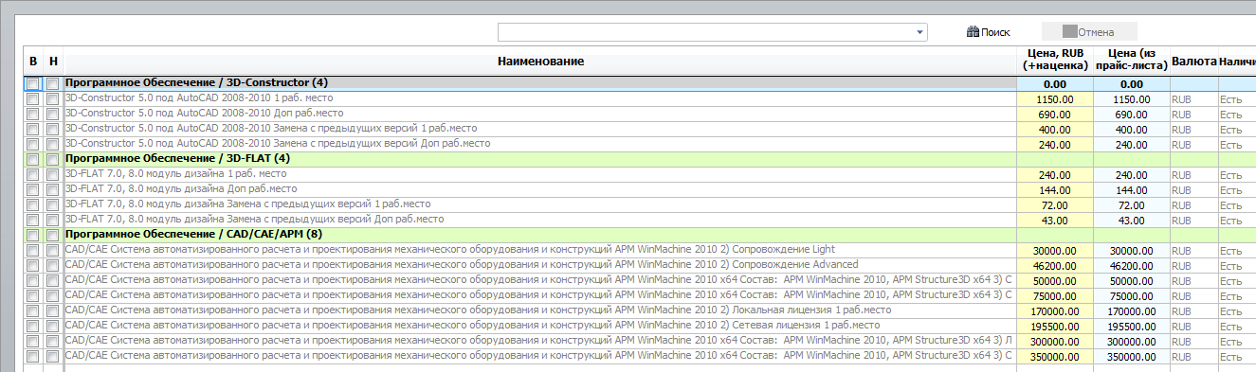Click the Н column header

tap(53, 61)
